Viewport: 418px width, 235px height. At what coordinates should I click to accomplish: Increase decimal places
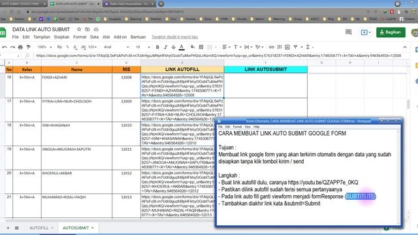(x=83, y=47)
